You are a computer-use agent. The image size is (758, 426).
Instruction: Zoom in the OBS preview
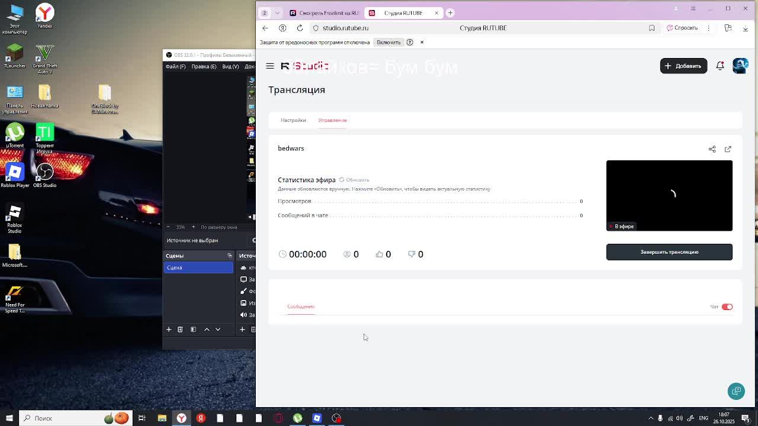point(192,227)
